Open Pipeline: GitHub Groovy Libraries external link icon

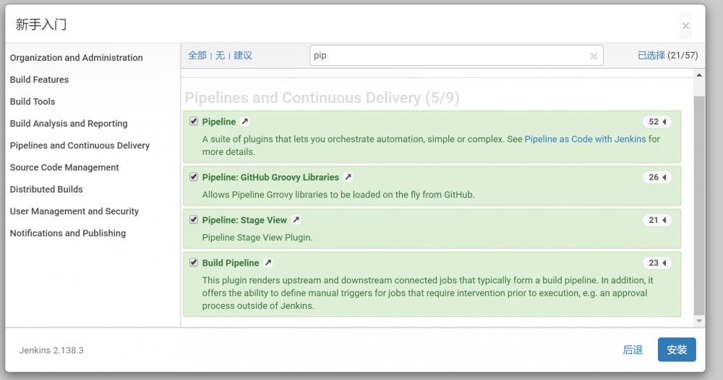point(348,177)
